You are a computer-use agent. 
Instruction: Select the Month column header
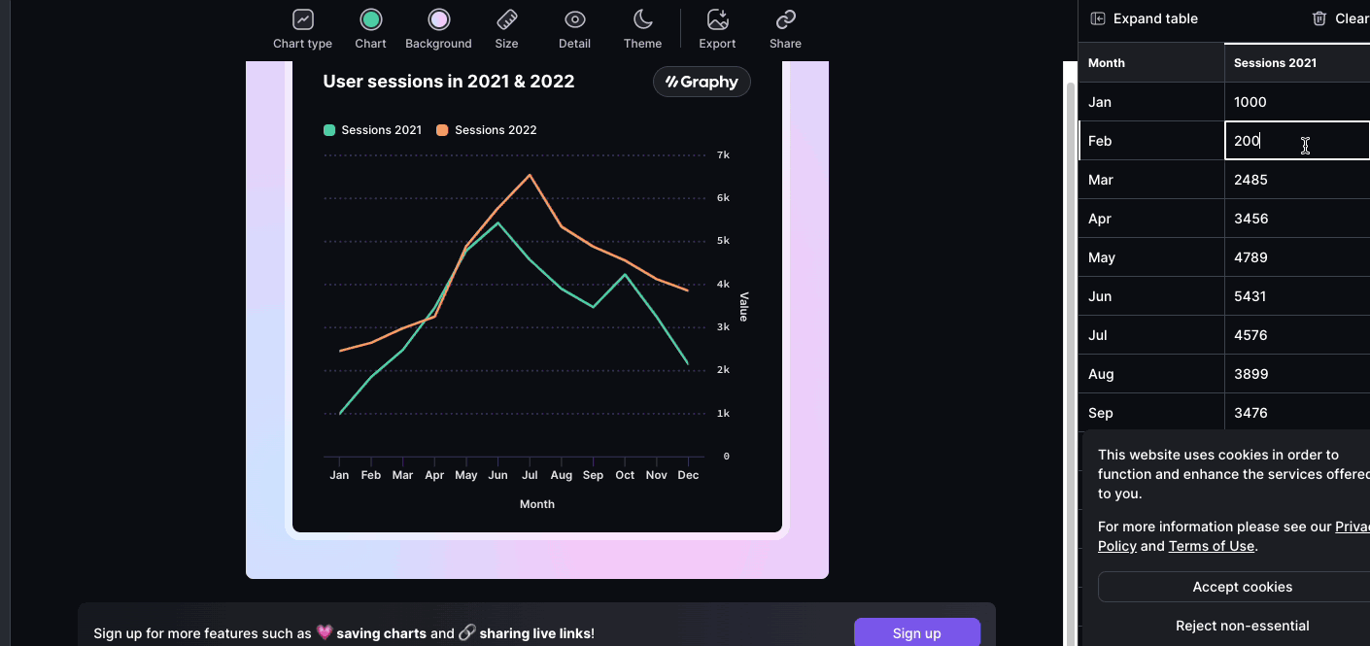[x=1151, y=62]
